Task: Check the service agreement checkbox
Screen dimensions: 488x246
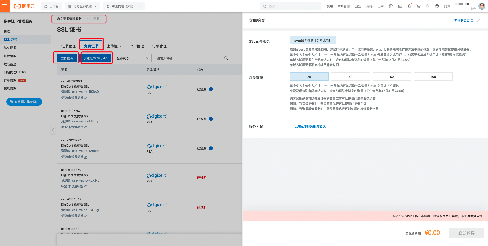Action: (x=292, y=126)
